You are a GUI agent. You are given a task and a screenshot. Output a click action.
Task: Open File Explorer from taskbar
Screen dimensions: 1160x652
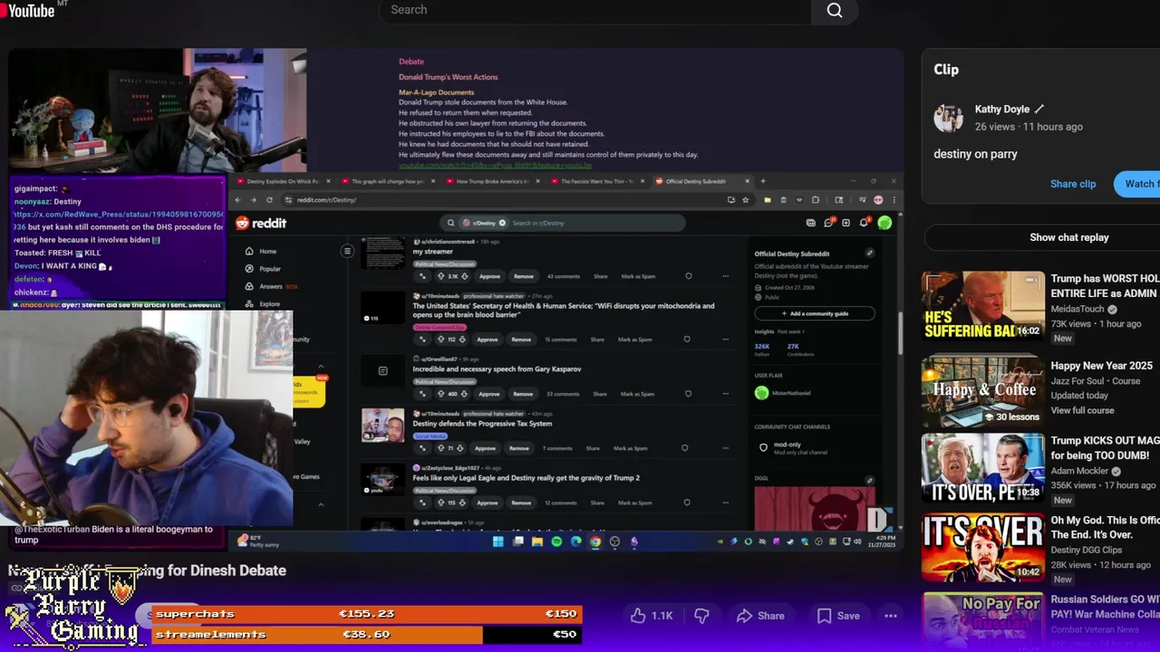(537, 542)
